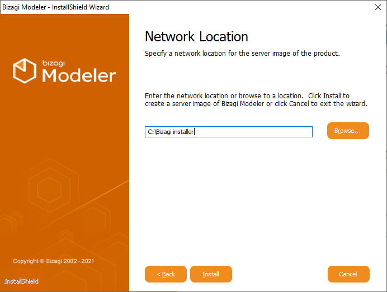Cancel the InstallShield wizard
The width and height of the screenshot is (387, 292).
tap(348, 274)
